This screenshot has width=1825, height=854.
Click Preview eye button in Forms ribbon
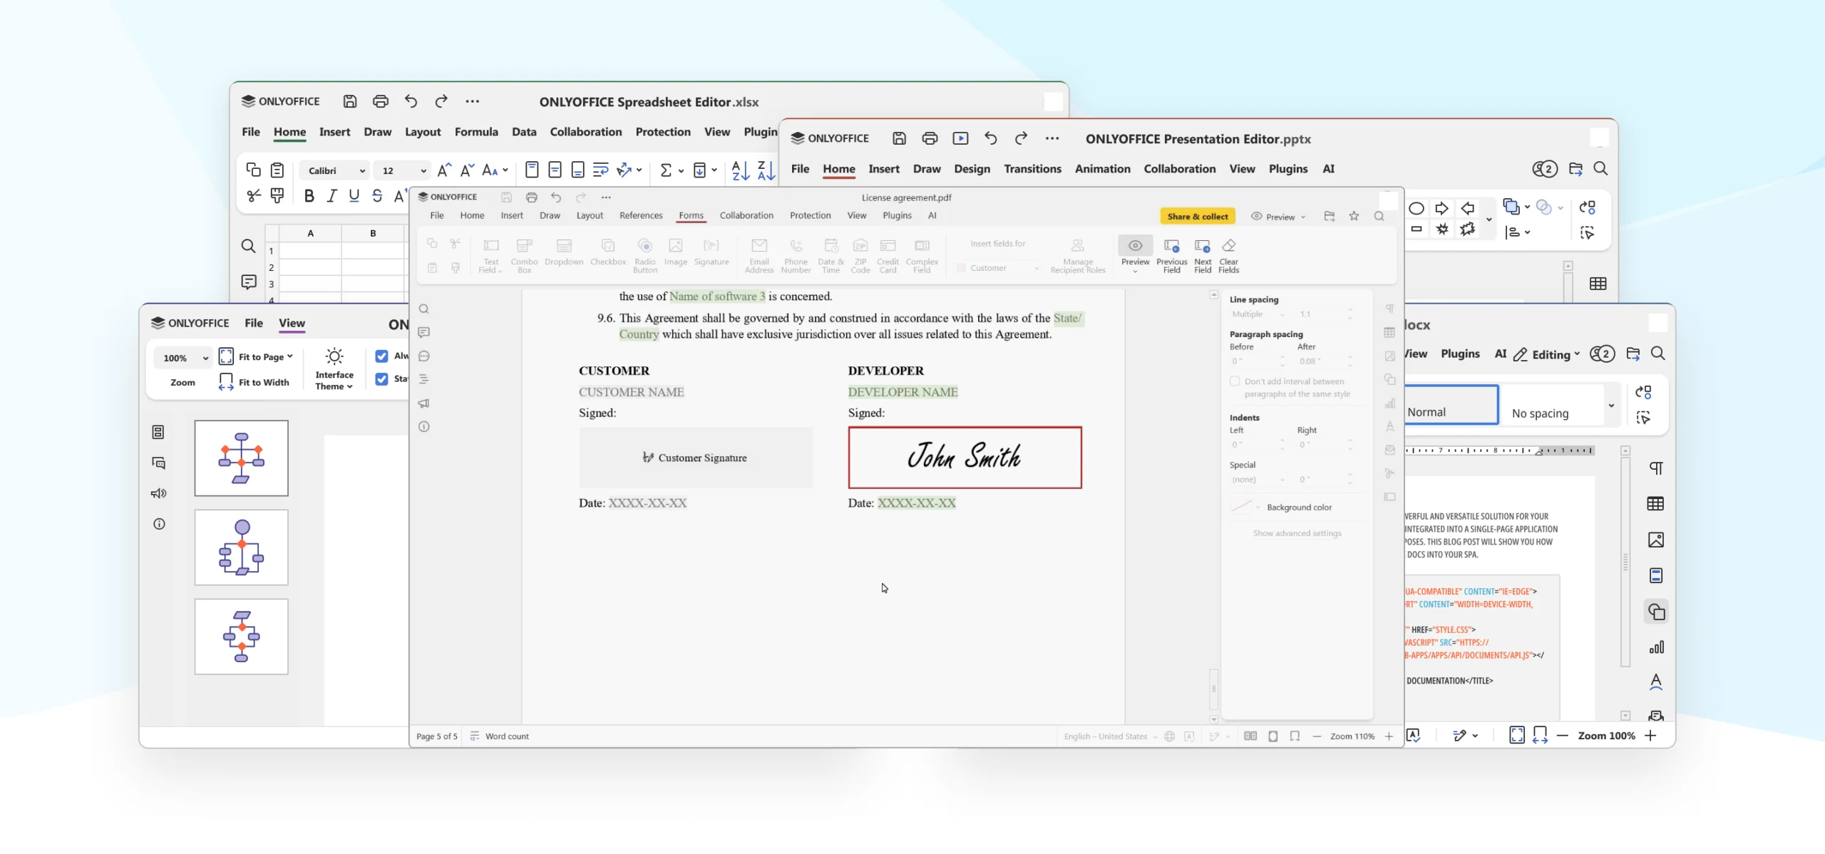point(1135,246)
